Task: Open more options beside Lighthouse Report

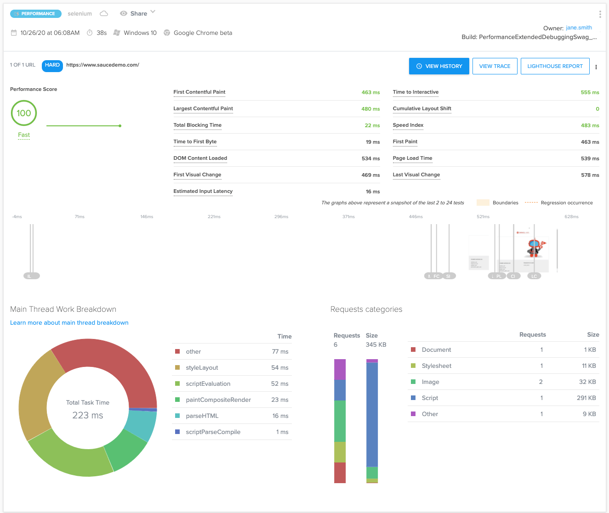Action: pos(596,67)
